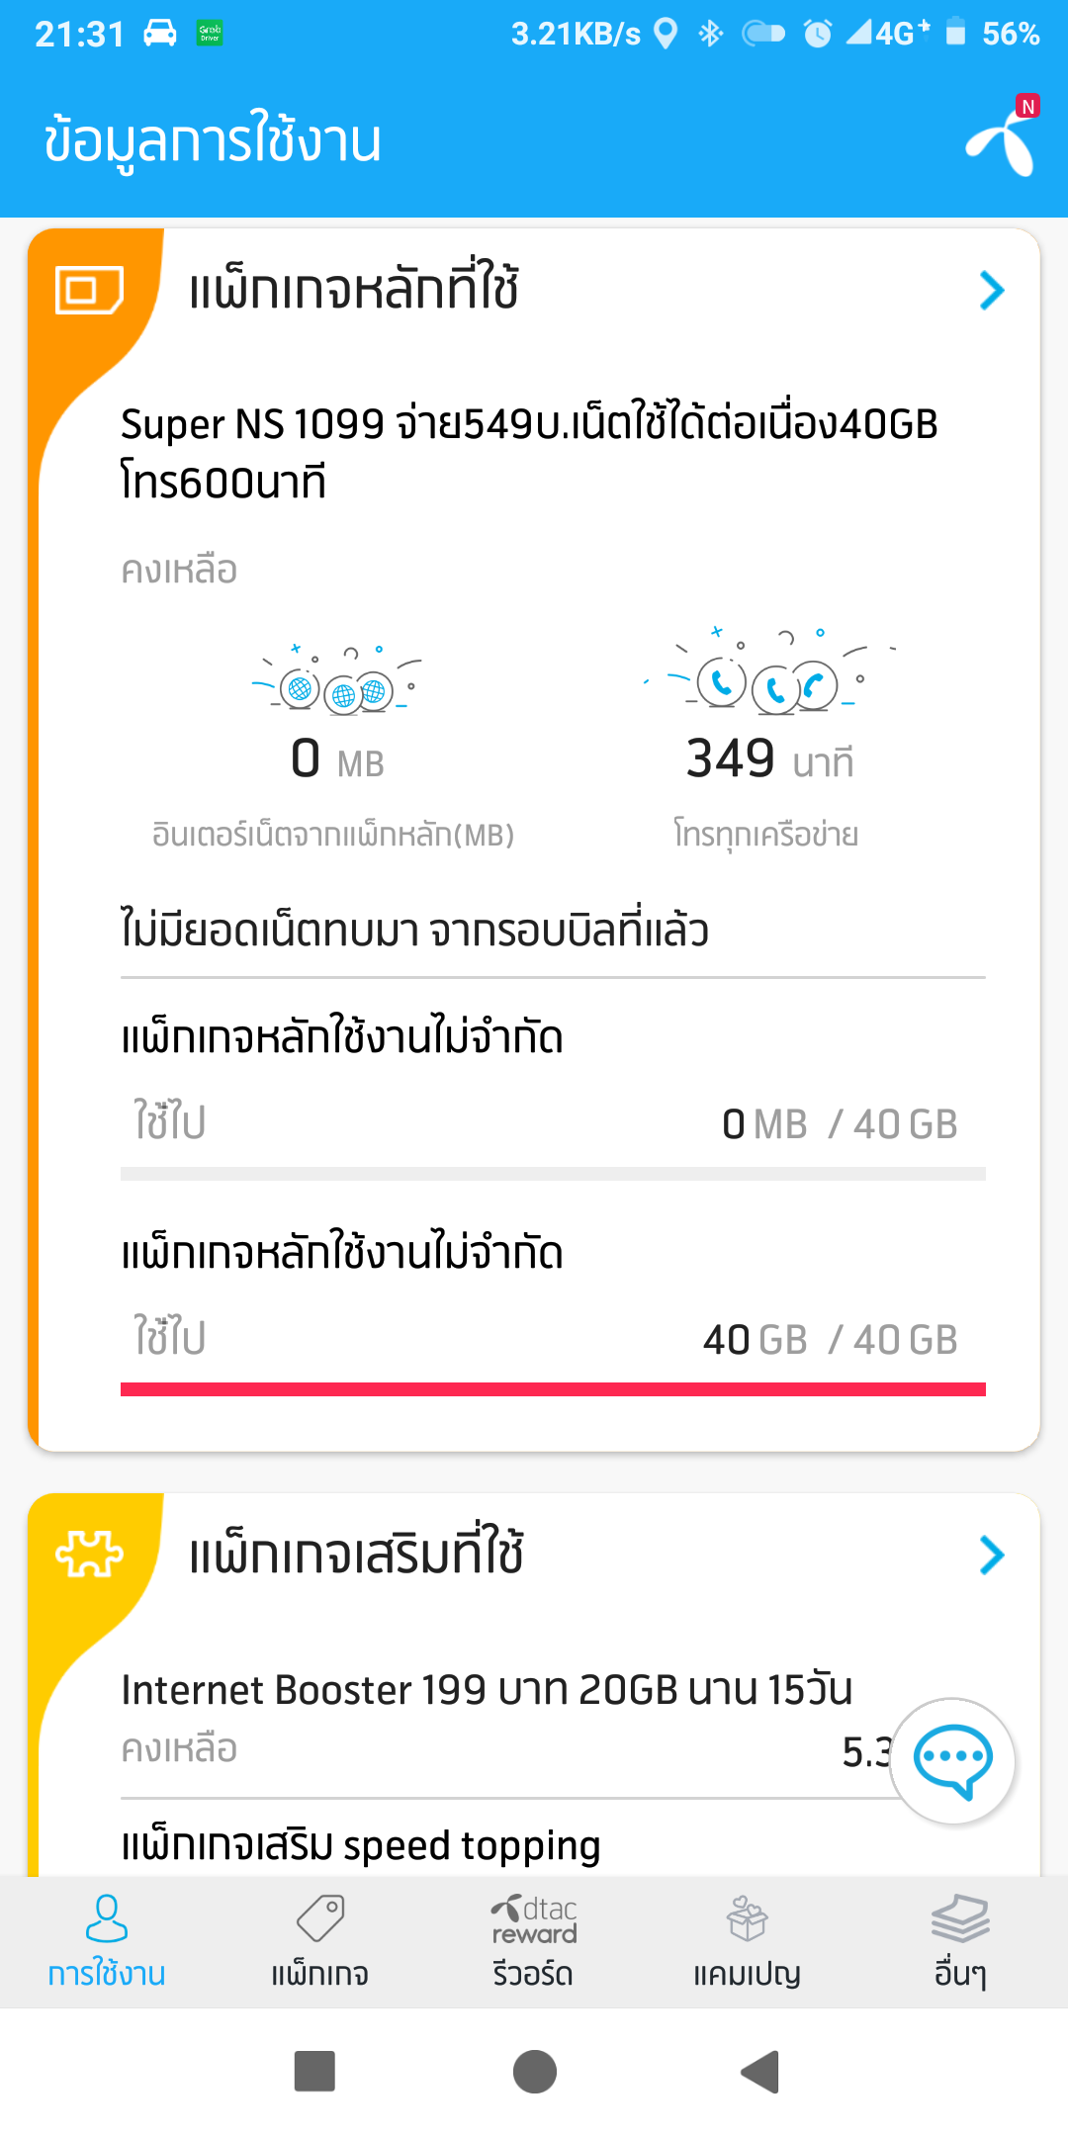The height and width of the screenshot is (2136, 1068).
Task: Expand add-on package details chevron
Action: pos(991,1556)
